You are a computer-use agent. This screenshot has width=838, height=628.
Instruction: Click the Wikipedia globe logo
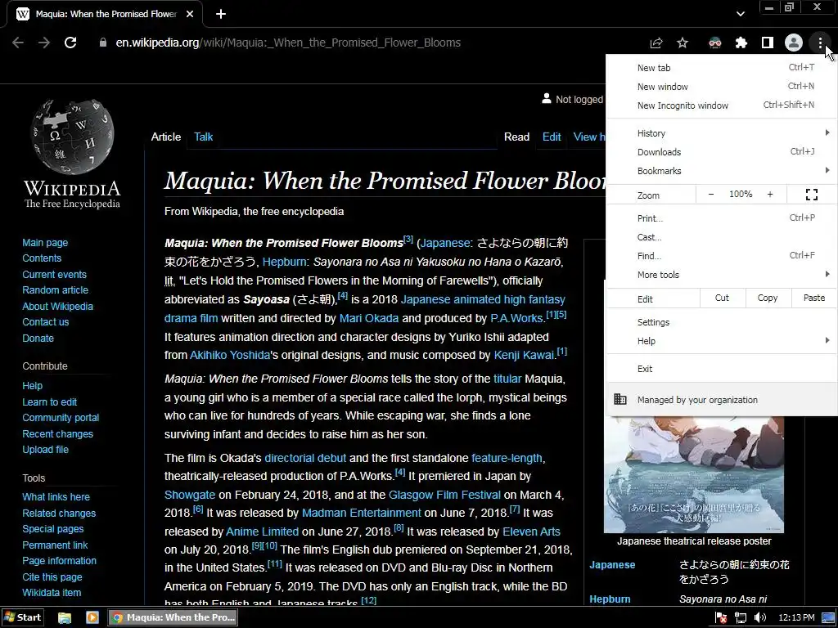72,137
